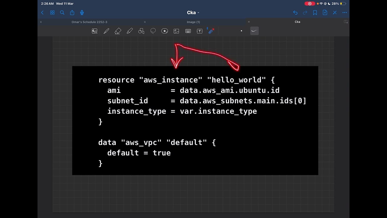The height and width of the screenshot is (218, 387).
Task: Select the Image insert tool
Action: click(176, 31)
